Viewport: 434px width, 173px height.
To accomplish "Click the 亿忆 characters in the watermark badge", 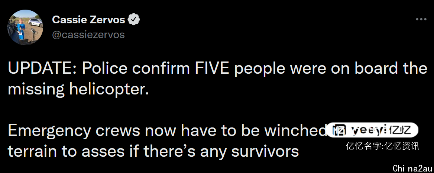I will [400, 130].
